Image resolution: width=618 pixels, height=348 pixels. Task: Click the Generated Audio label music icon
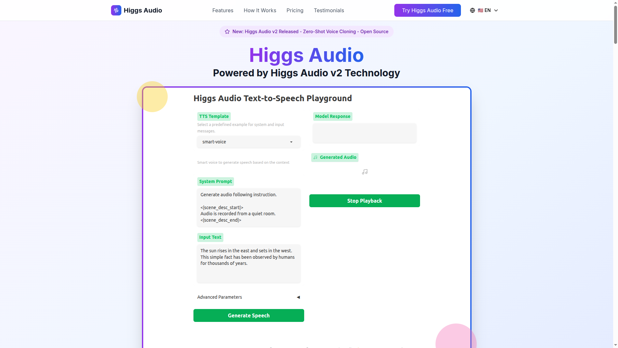[315, 158]
